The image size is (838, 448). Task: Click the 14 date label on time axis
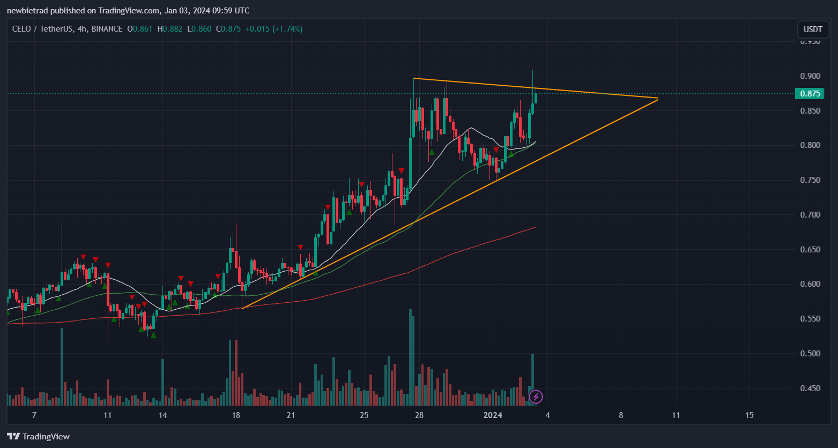coord(162,415)
